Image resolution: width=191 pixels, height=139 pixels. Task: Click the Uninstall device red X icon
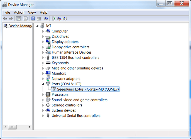[x=59, y=19]
